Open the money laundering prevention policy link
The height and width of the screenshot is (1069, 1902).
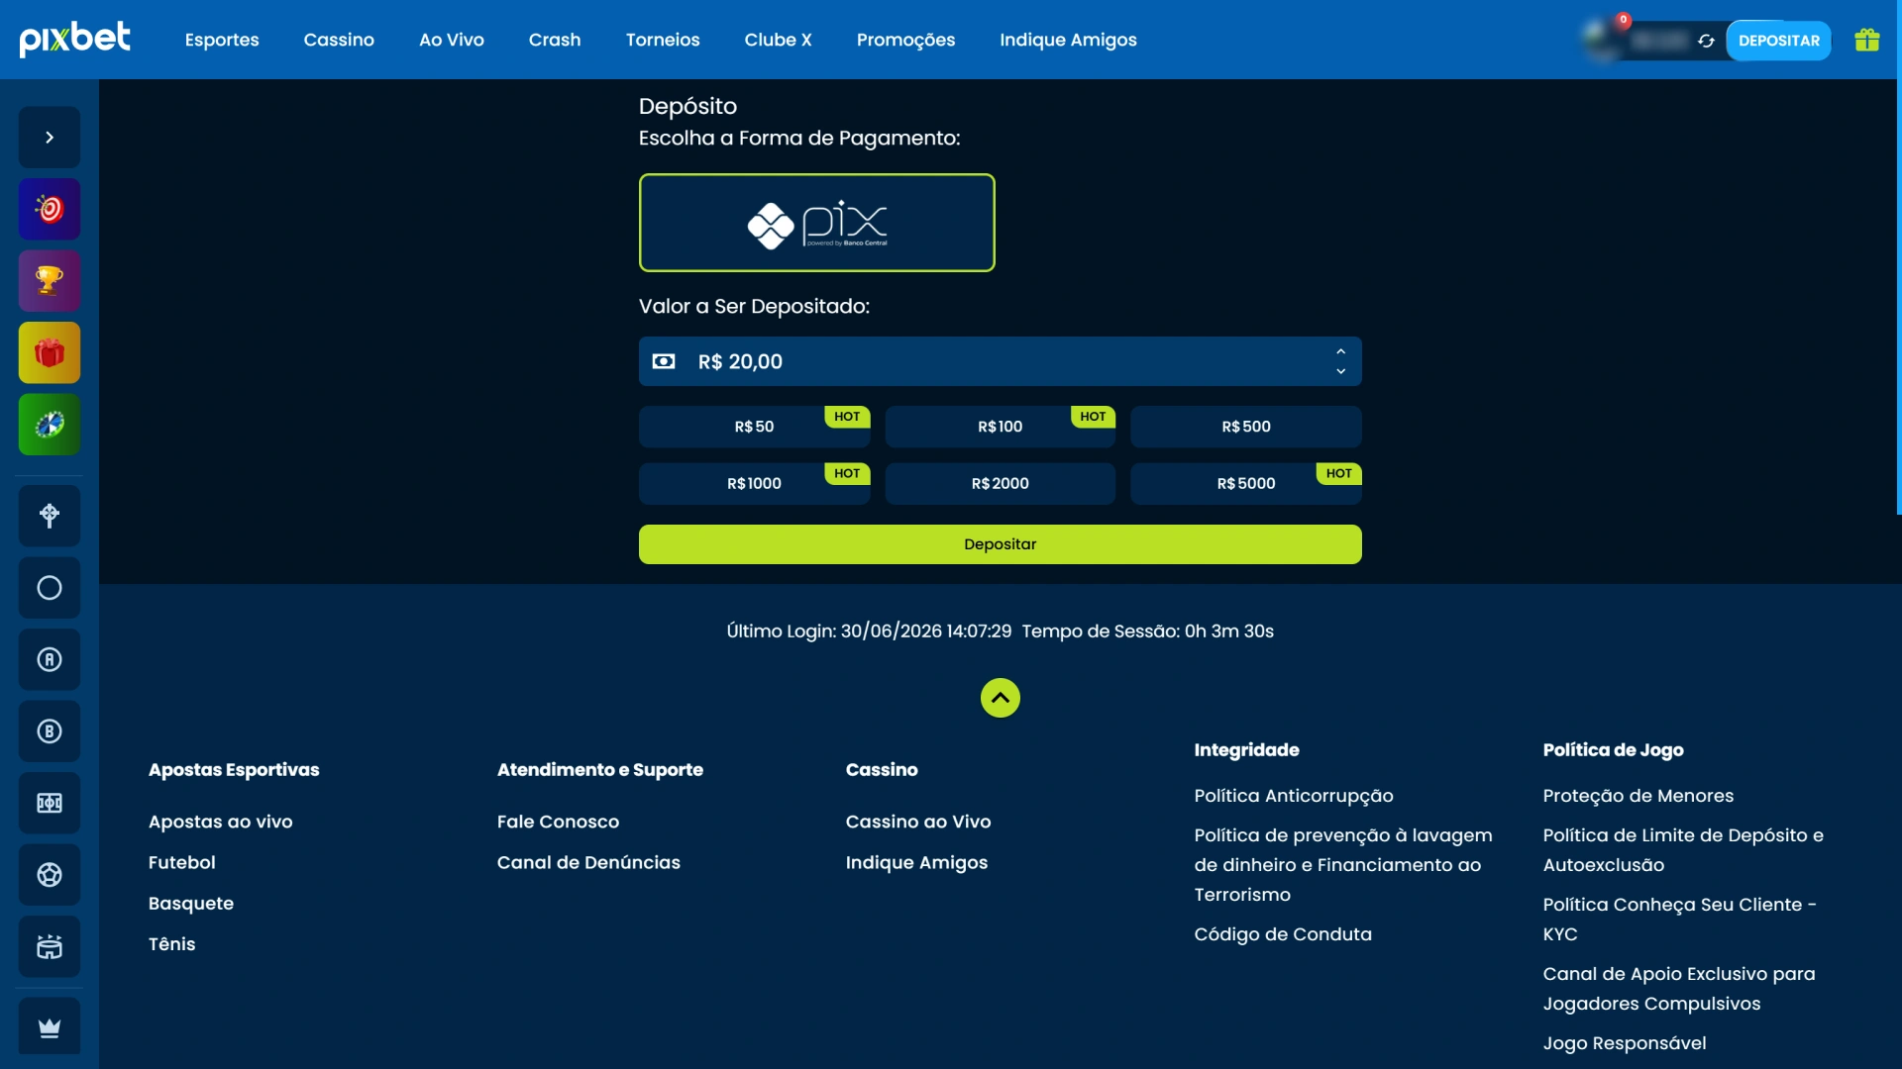point(1343,865)
